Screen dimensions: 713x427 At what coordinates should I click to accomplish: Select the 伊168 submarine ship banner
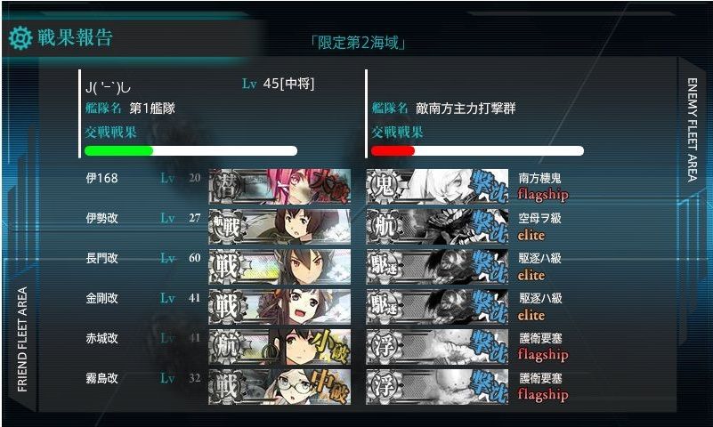(x=280, y=186)
